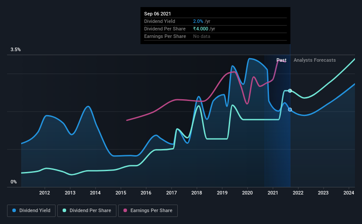Click the teal Dividend Per Share legend dot
The width and height of the screenshot is (362, 224).
coord(64,210)
